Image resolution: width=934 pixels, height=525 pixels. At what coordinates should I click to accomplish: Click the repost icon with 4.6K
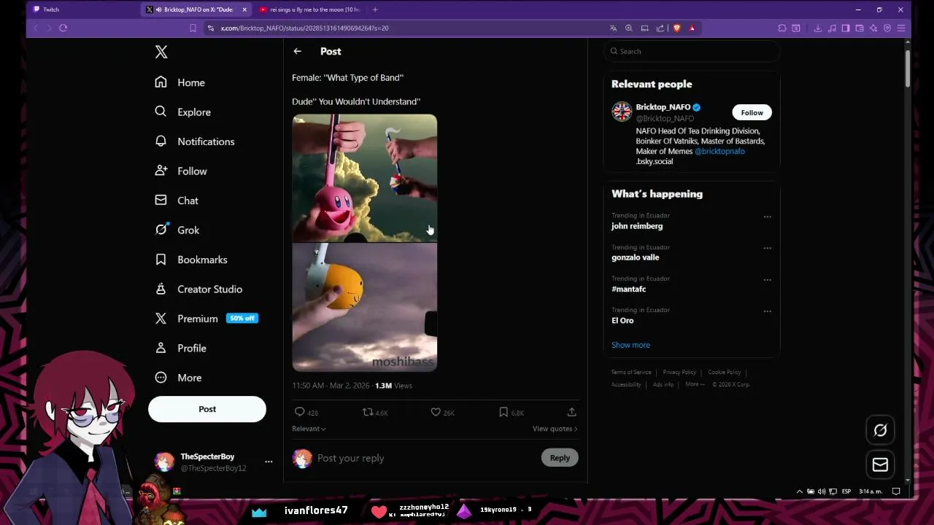tap(368, 412)
